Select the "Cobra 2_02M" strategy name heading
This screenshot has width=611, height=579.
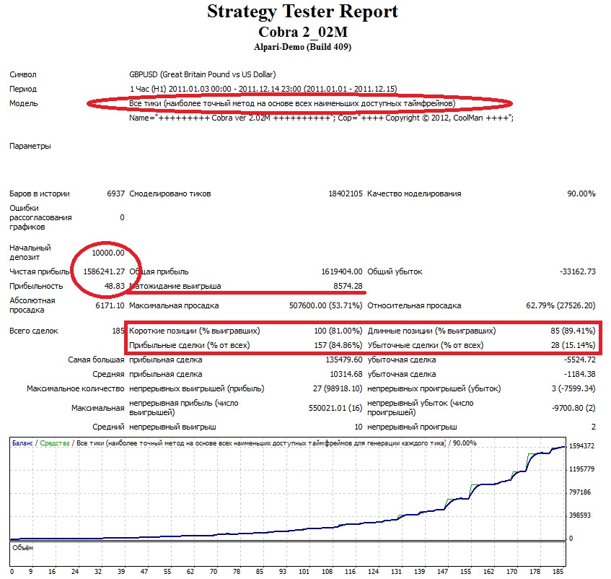[x=302, y=32]
